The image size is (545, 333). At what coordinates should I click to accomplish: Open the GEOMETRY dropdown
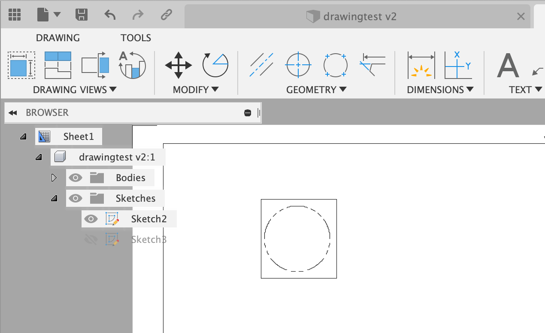pyautogui.click(x=316, y=90)
